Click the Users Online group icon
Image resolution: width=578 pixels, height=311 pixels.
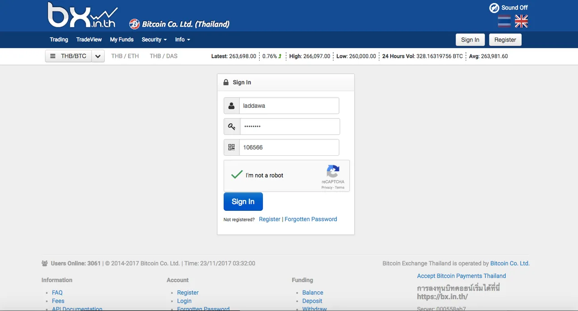click(45, 263)
